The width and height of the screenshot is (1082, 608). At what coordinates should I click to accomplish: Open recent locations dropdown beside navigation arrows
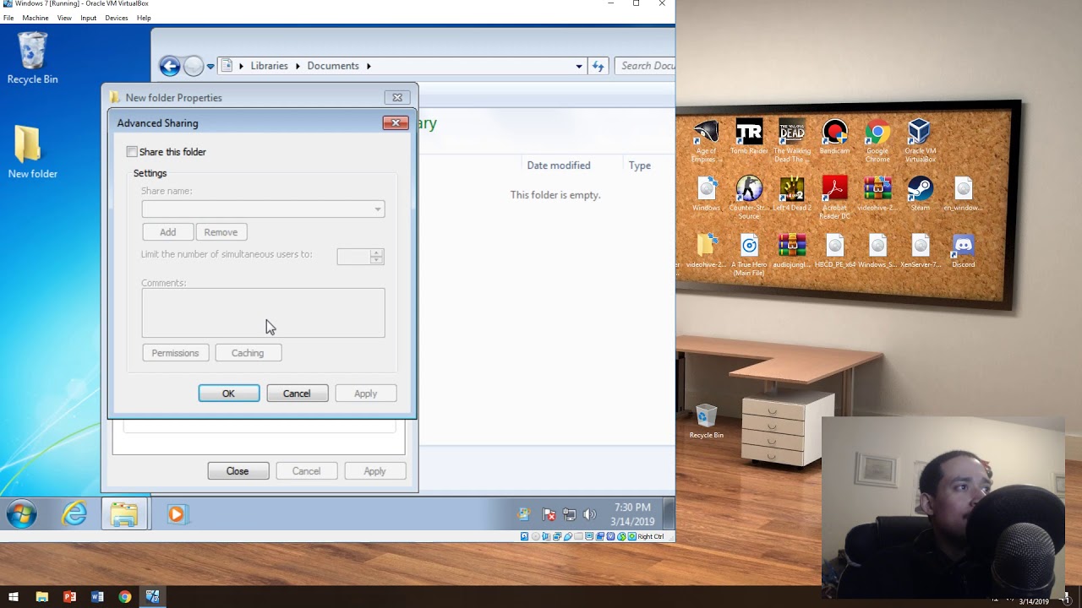click(x=210, y=66)
